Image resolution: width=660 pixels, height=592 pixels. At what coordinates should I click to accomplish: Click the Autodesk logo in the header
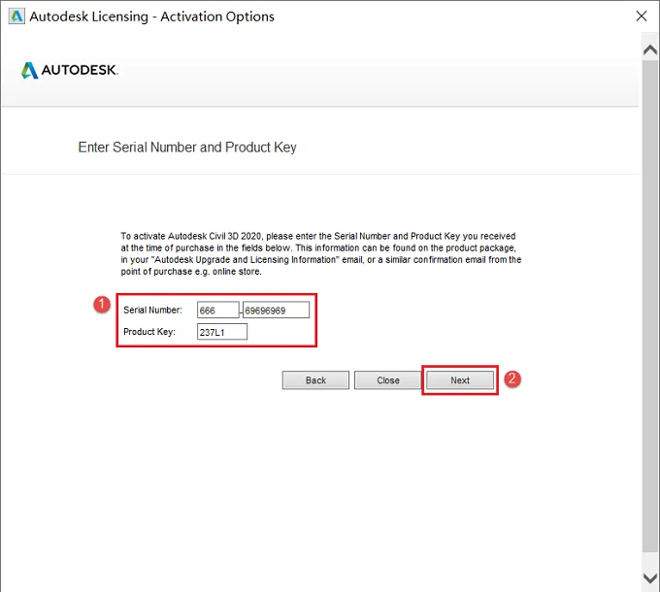(70, 70)
